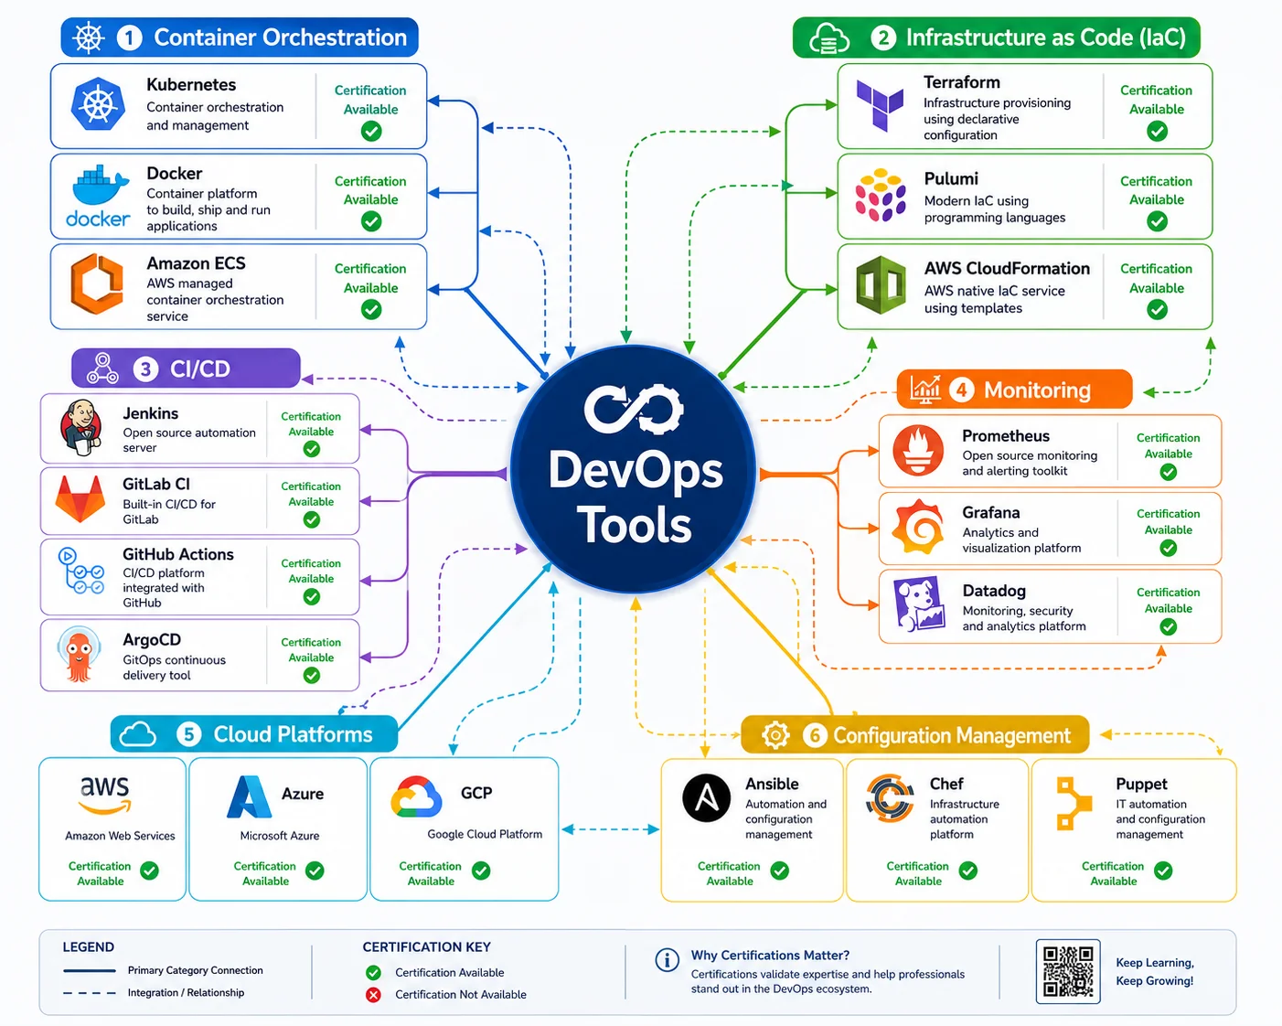Click the Docker whale logo
Screen dimensions: 1282x1026
point(99,197)
